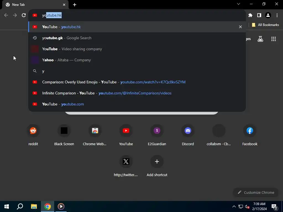The image size is (283, 212).
Task: Open the twitter X shortcut
Action: [126, 166]
